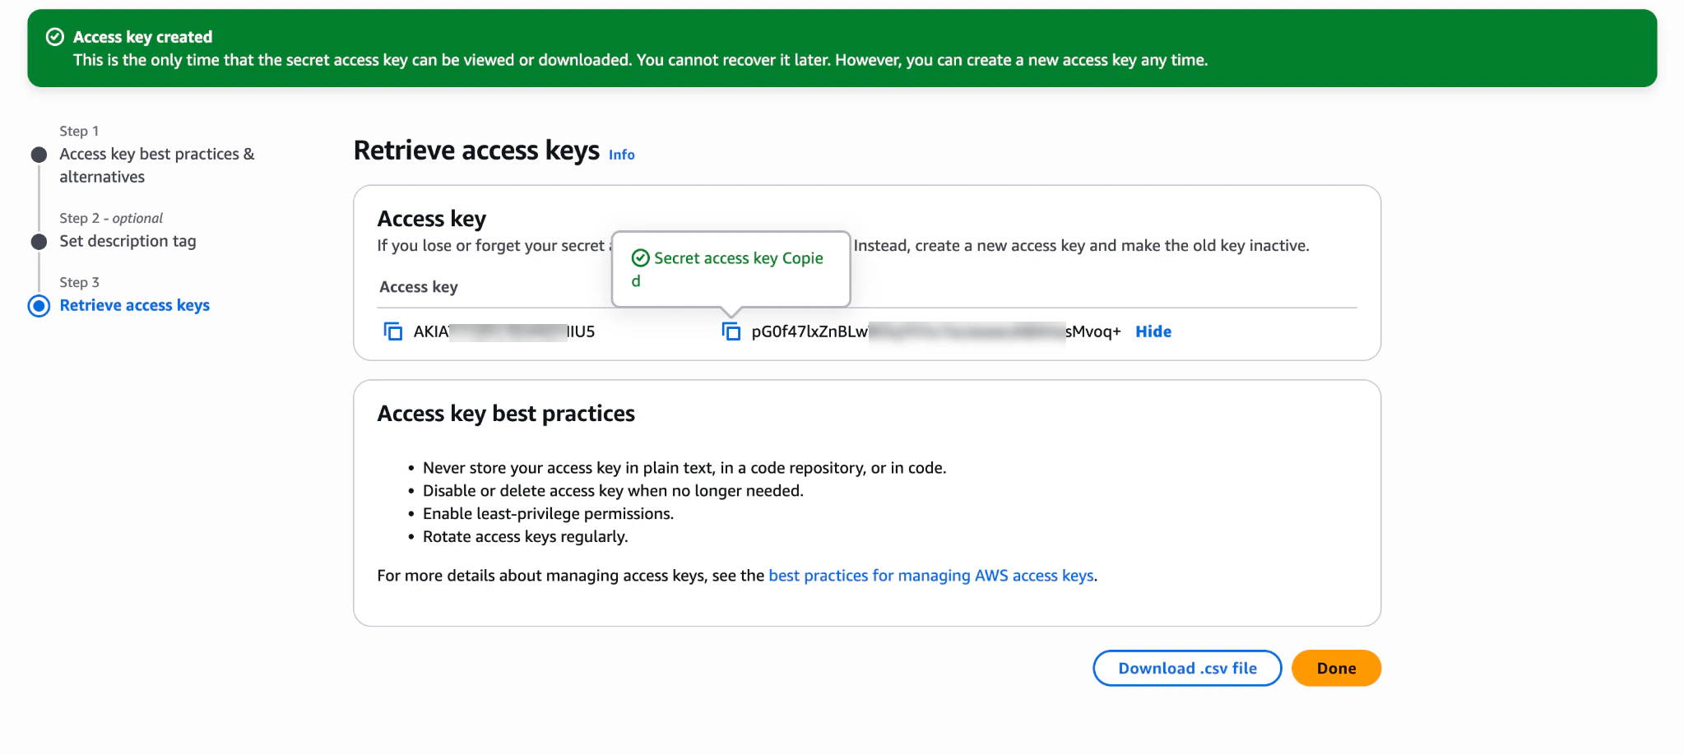Toggle secret key visibility with Hide
This screenshot has width=1684, height=755.
(x=1153, y=331)
